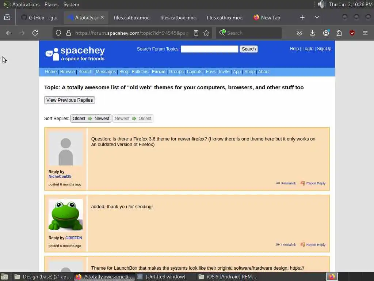This screenshot has width=374, height=281.
Task: Click the spacehey logo
Action: [x=75, y=53]
